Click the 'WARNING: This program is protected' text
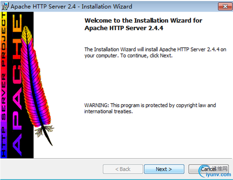 tap(150, 108)
